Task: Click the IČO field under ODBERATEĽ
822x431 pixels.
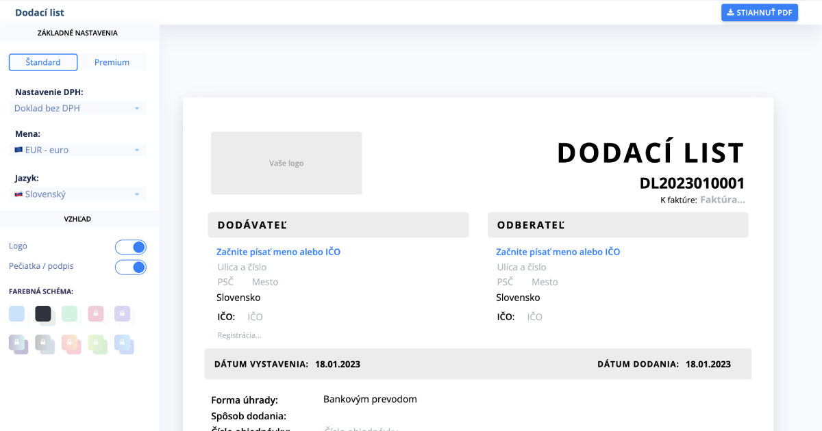Action: pos(535,316)
